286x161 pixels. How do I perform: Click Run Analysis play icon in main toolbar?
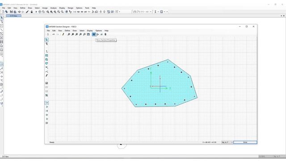36,12
